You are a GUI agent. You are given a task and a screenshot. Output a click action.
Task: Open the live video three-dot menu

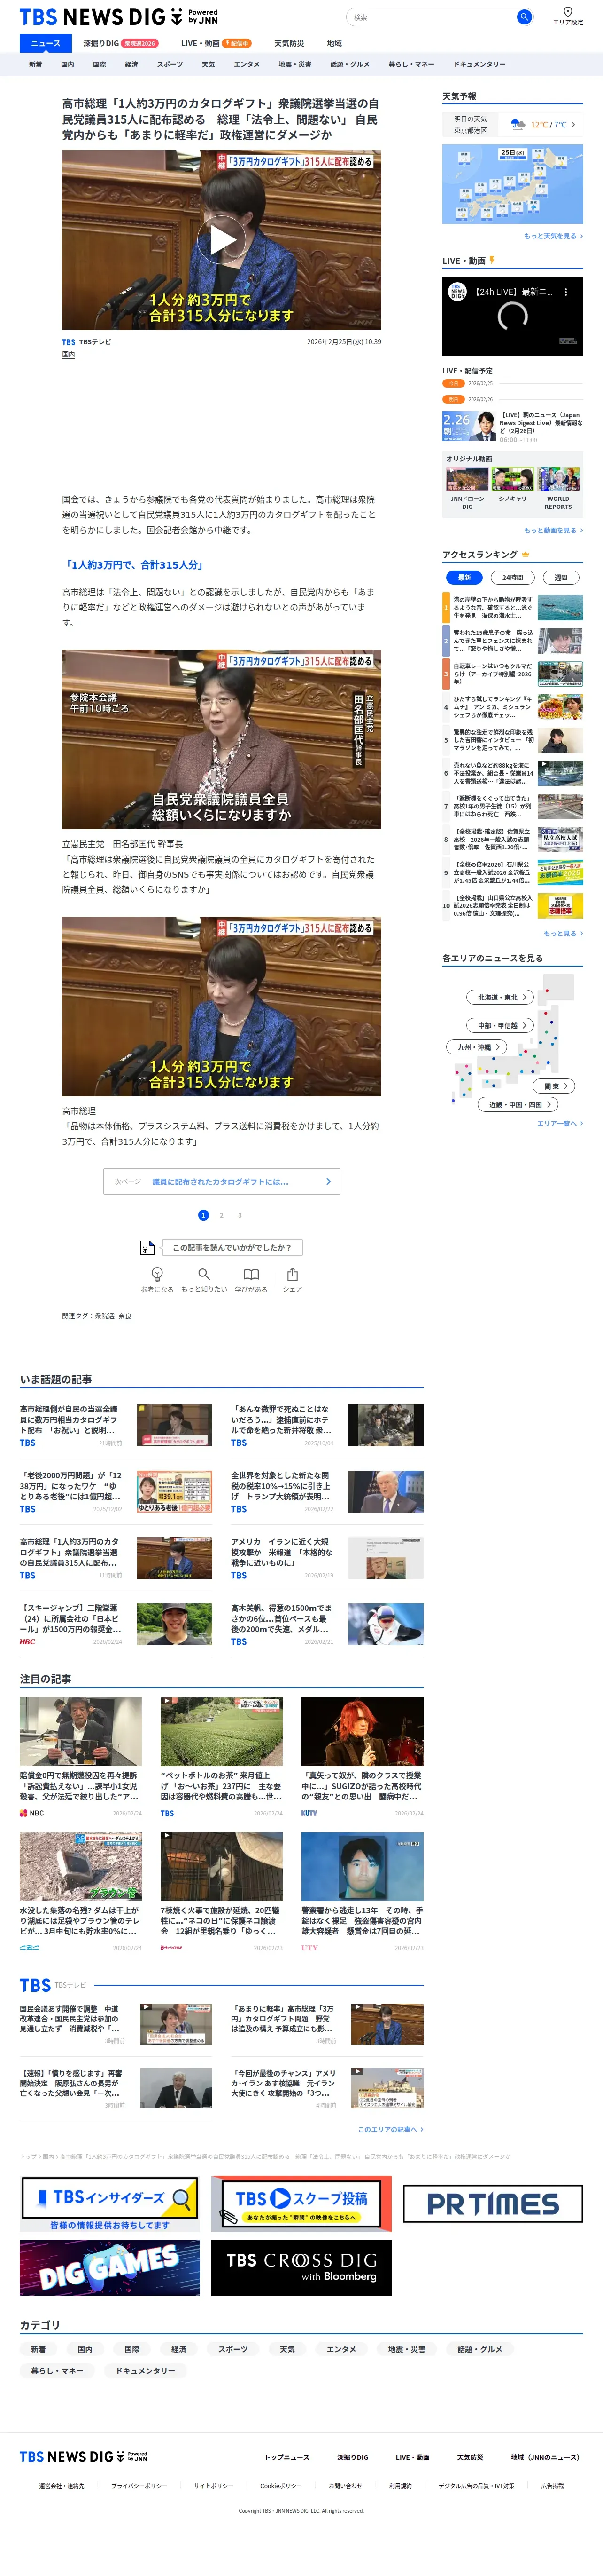tap(566, 292)
